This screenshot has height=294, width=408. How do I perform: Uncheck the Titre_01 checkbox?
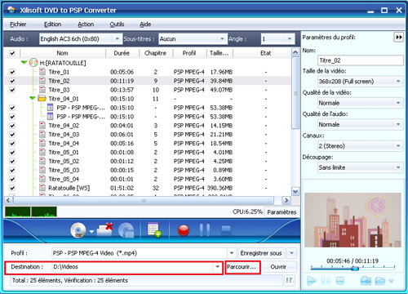(x=12, y=72)
